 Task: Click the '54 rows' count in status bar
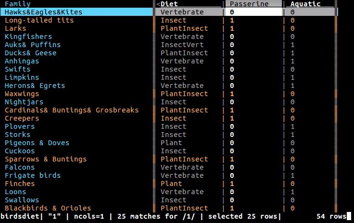click(x=331, y=216)
